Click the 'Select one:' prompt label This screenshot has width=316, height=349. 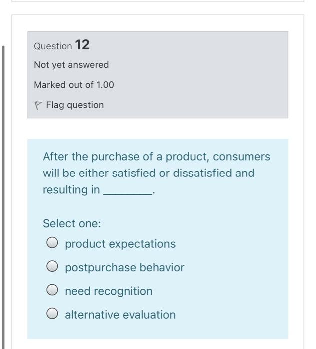point(72,224)
